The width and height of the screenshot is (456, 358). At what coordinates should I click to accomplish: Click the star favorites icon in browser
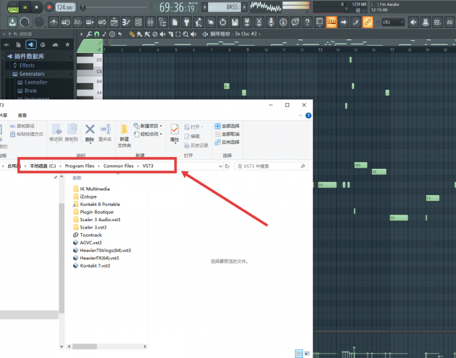click(68, 44)
